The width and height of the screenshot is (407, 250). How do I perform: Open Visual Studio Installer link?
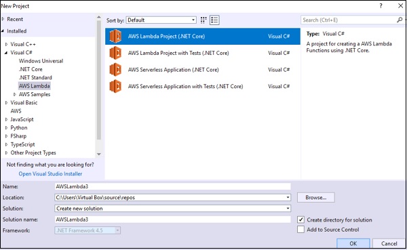[50, 173]
